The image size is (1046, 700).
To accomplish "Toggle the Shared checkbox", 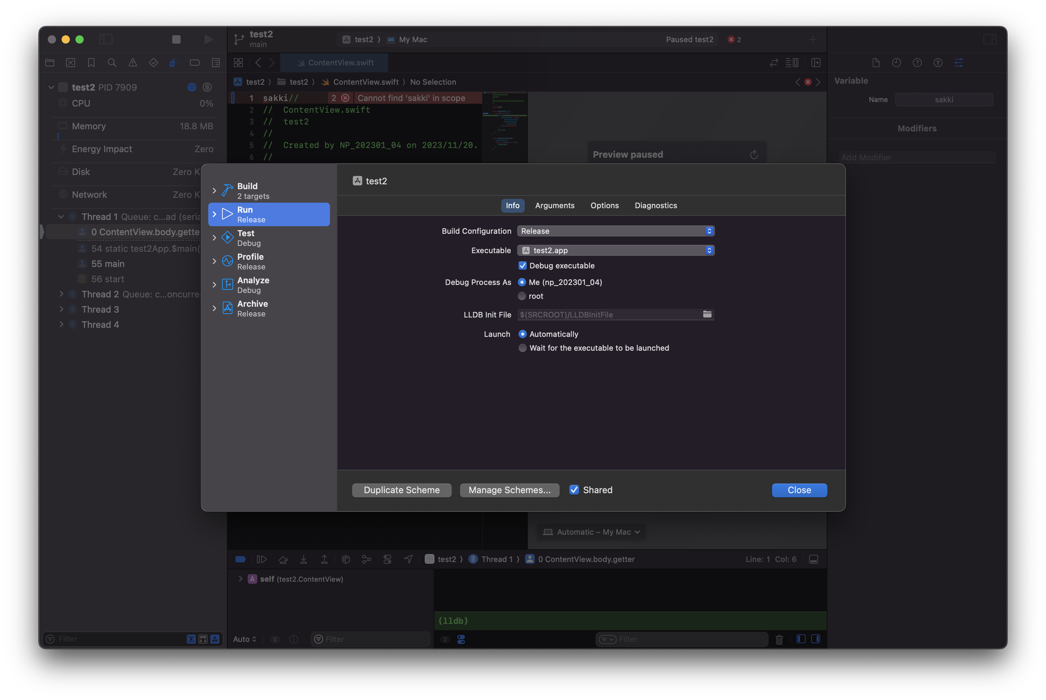I will pyautogui.click(x=574, y=490).
